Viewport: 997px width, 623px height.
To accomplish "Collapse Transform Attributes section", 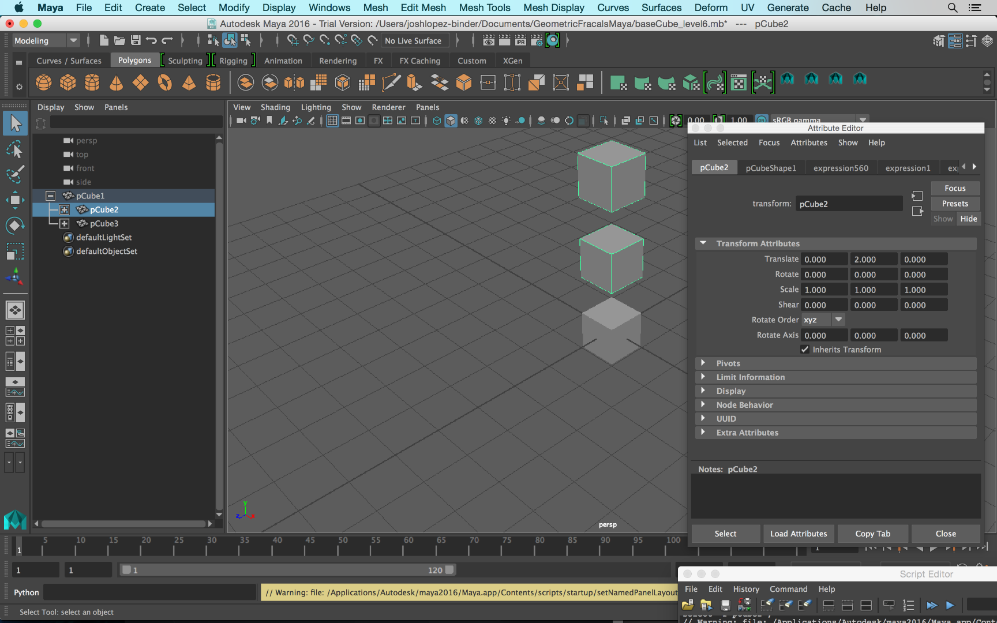I will click(703, 243).
